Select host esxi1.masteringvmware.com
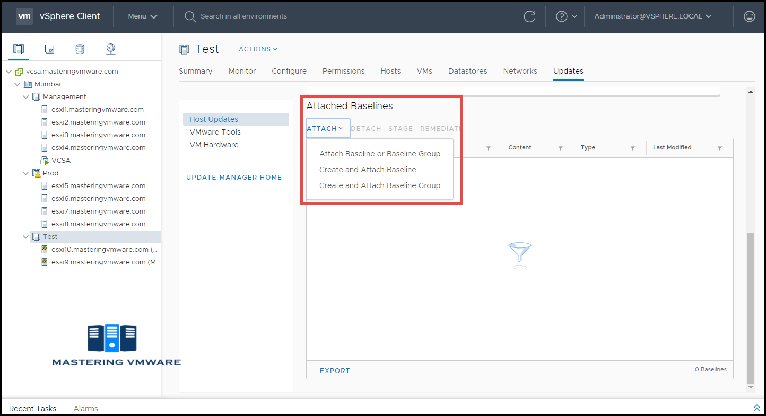This screenshot has width=766, height=416. click(98, 110)
